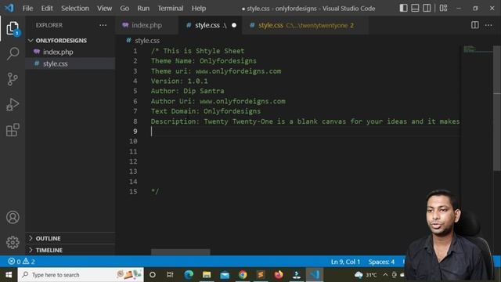Viewport: 501px width, 282px height.
Task: Open the Go menu
Action: [124, 9]
